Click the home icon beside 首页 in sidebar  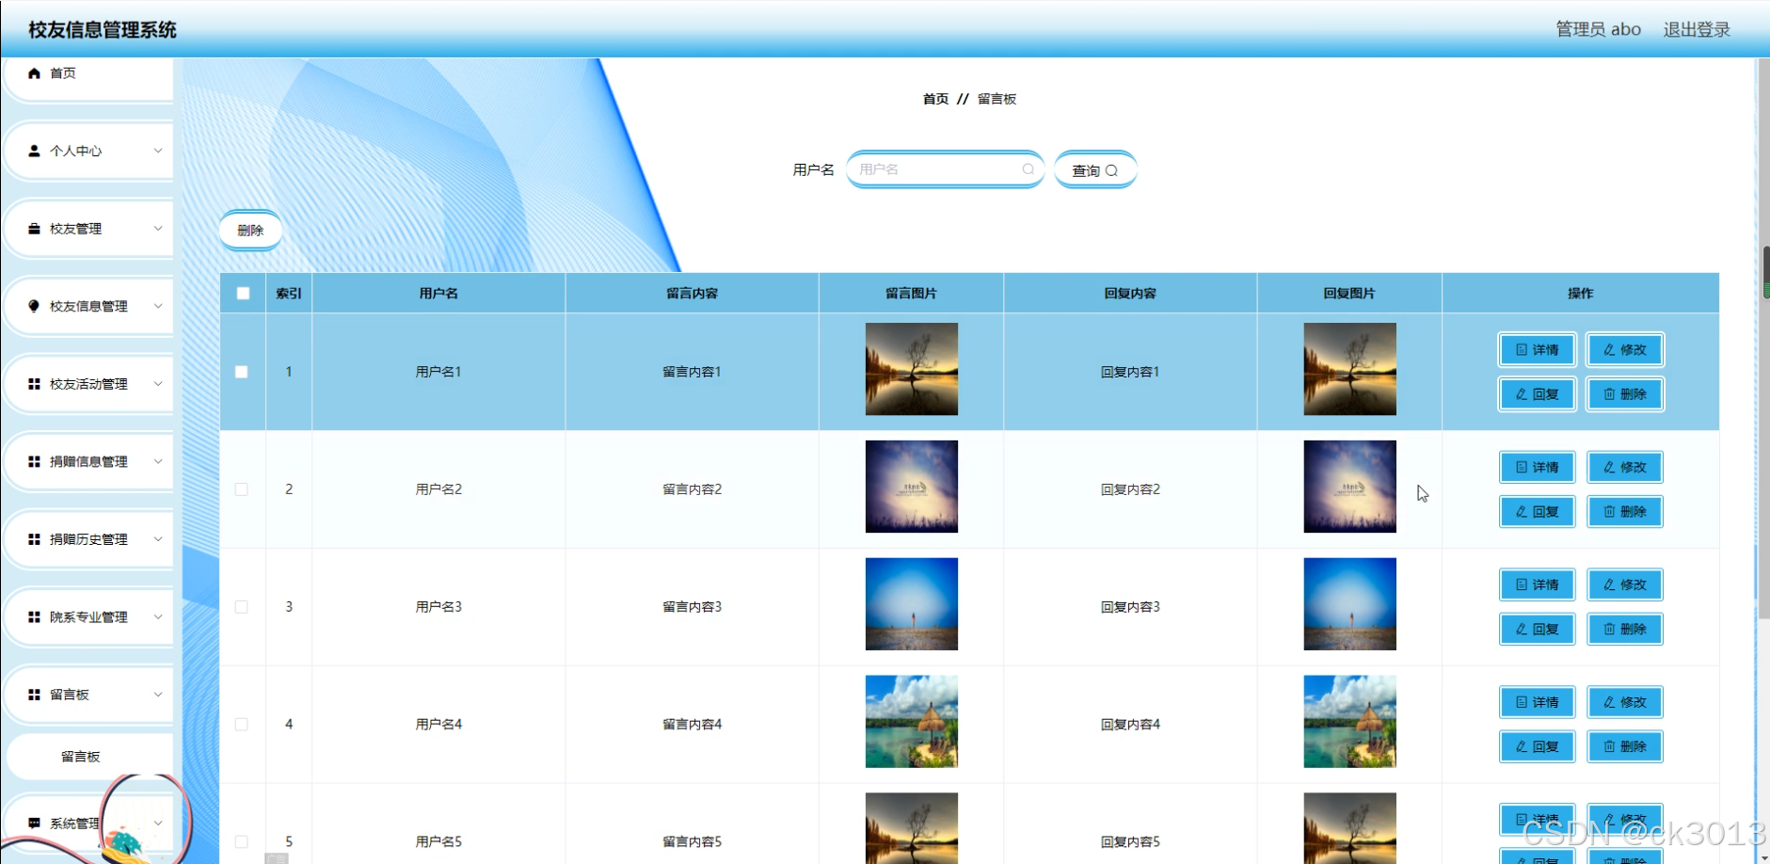pyautogui.click(x=34, y=73)
